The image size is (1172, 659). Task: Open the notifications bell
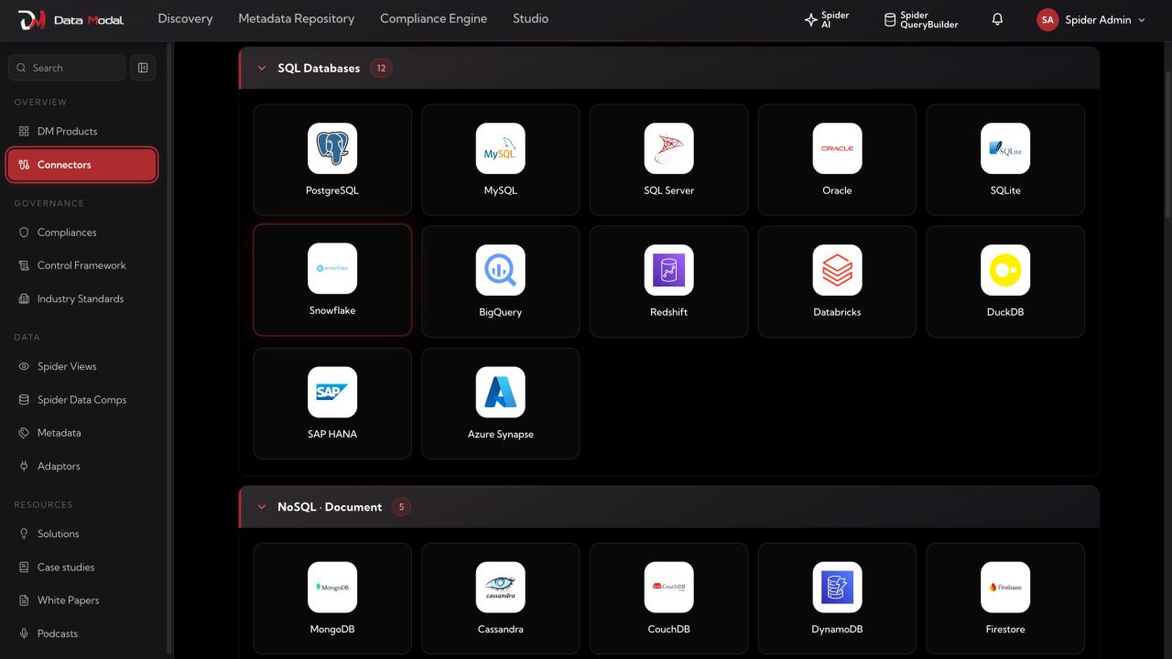(x=997, y=19)
